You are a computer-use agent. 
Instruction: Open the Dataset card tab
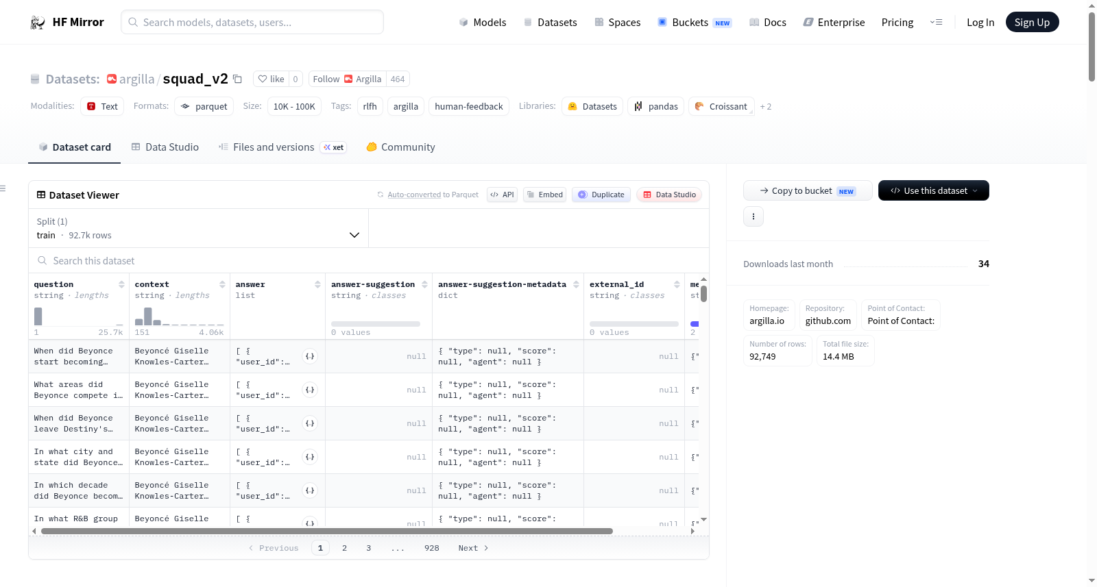(75, 147)
